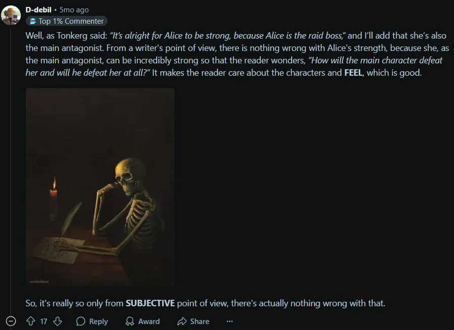Viewport: 454px width, 330px height.
Task: Open the D-debil username link
Action: 38,10
